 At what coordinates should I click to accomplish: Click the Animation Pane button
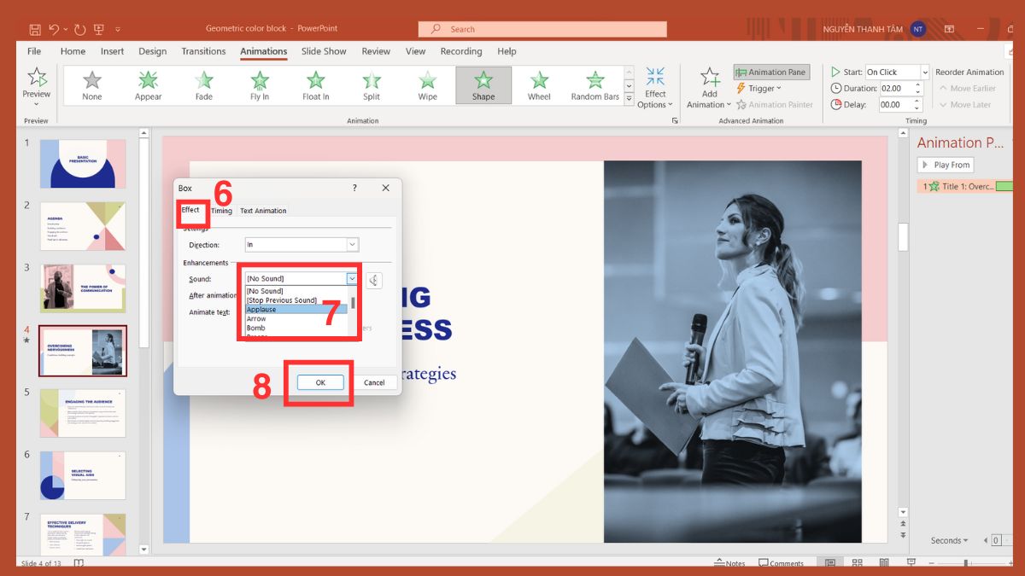click(771, 72)
